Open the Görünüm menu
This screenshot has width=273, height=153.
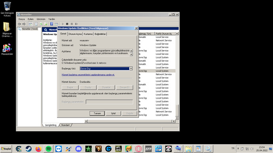point(41,19)
